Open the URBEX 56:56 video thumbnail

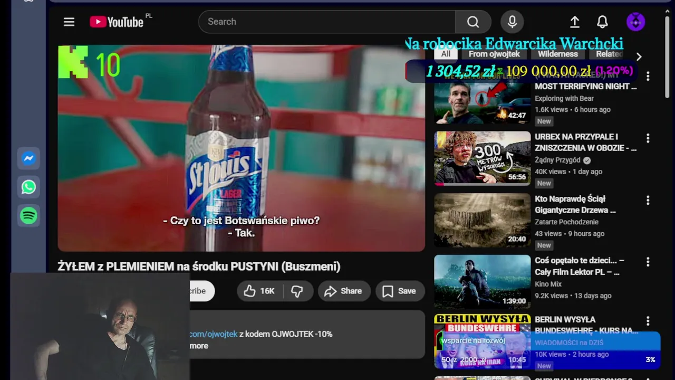click(483, 158)
